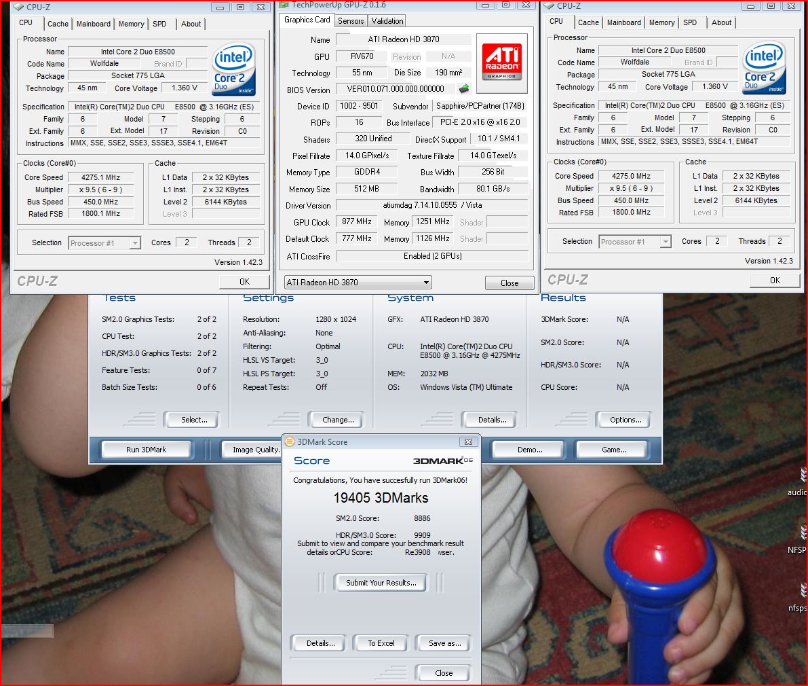This screenshot has width=808, height=686.
Task: Click the Bandwidth value 80.1 GB/s
Action: click(493, 189)
